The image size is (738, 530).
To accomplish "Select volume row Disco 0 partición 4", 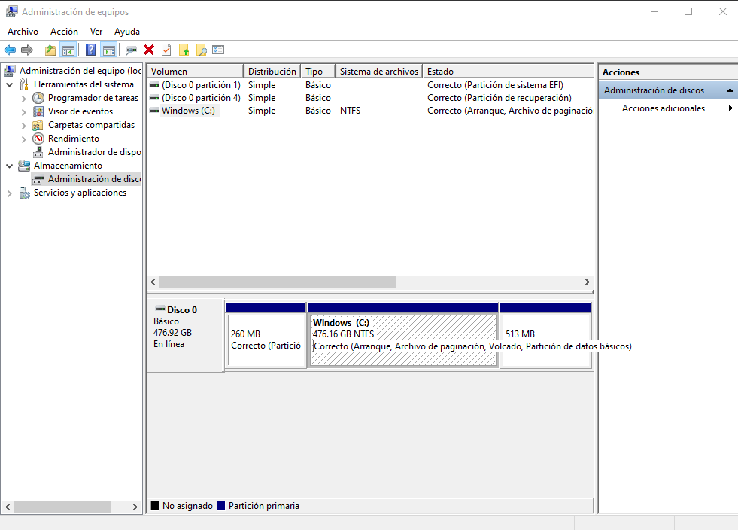I will [370, 98].
